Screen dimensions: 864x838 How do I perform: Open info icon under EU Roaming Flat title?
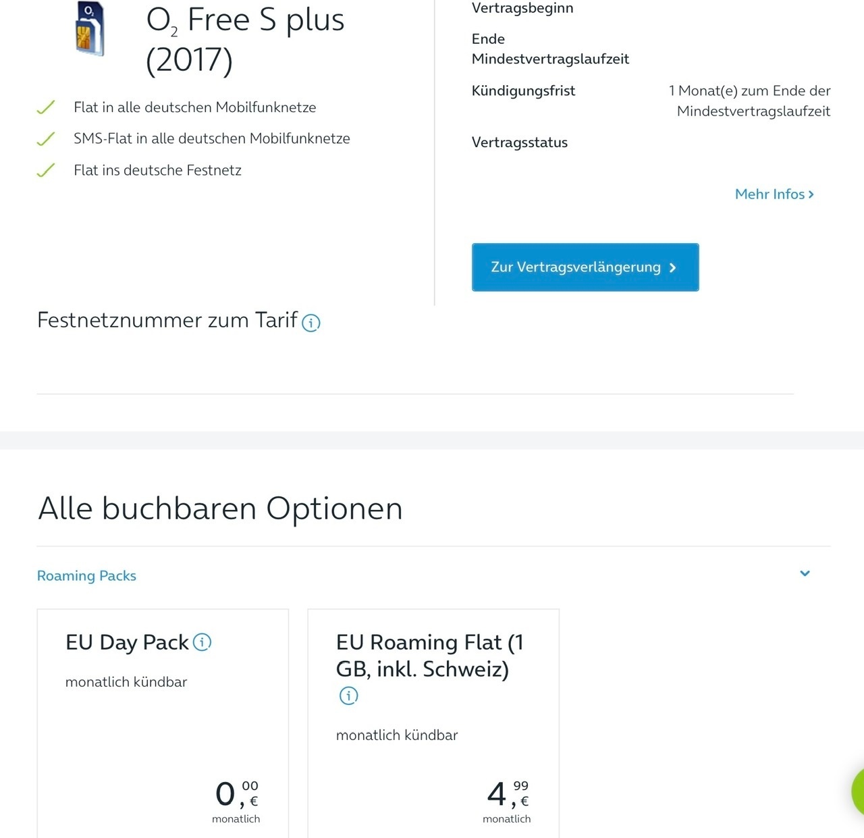(348, 696)
